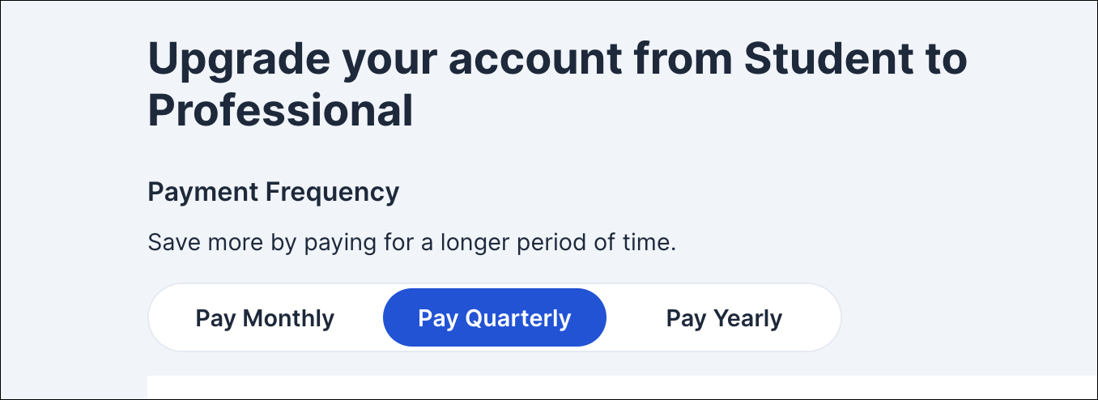Click the word "Professional" in the heading
The image size is (1098, 400).
click(x=280, y=112)
